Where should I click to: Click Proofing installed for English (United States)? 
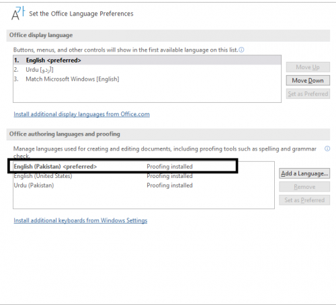coord(169,176)
